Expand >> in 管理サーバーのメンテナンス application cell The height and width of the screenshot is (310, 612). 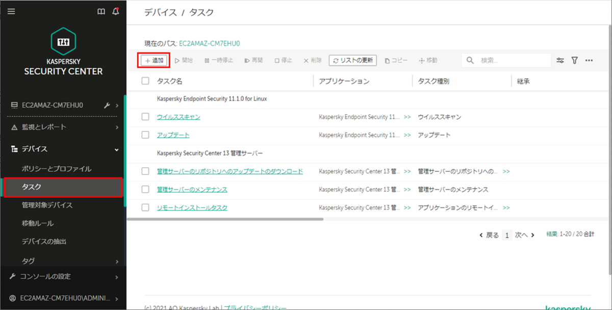[407, 190]
